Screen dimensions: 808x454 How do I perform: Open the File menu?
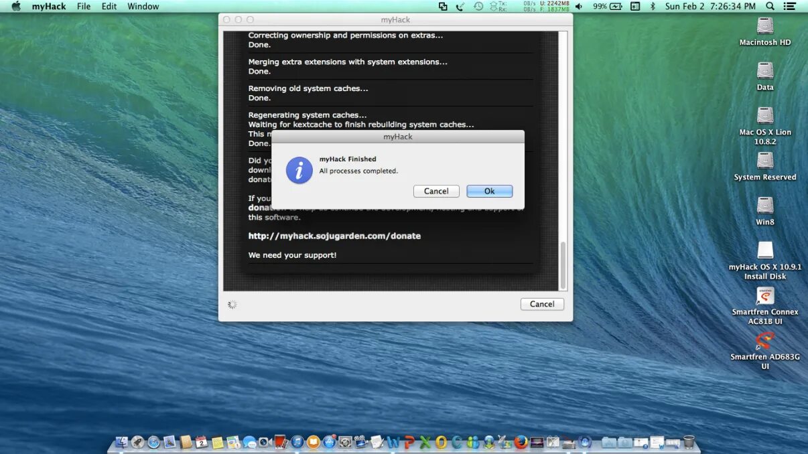coord(84,6)
